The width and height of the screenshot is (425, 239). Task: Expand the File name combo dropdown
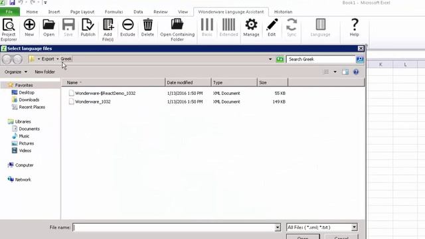278,227
